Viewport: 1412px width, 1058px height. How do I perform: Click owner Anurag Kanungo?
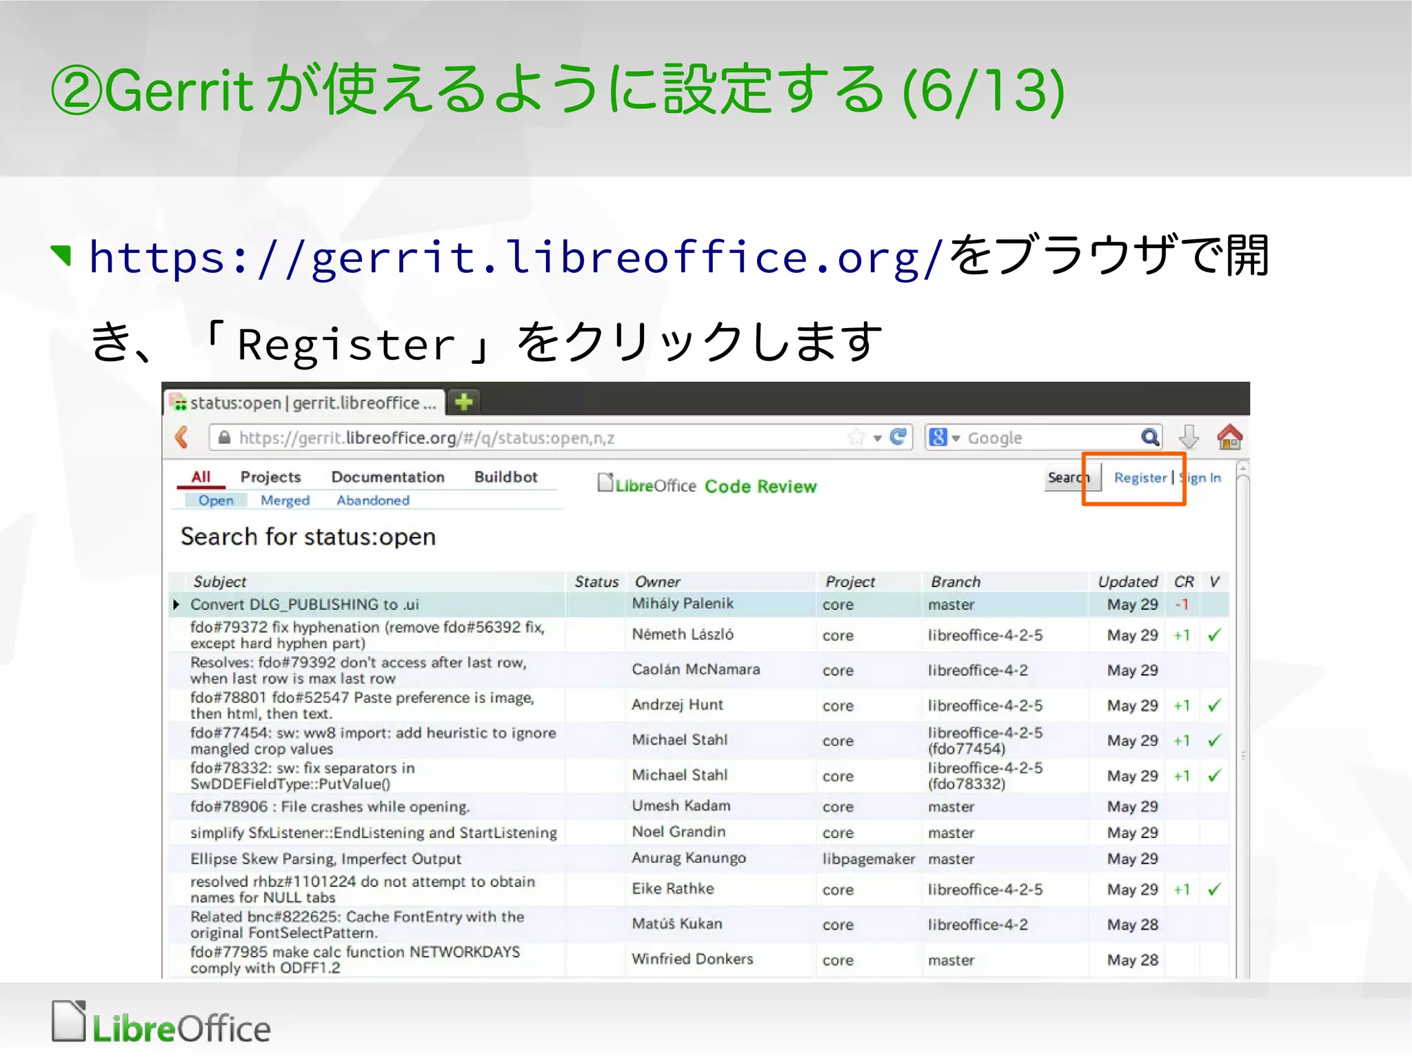point(689,858)
